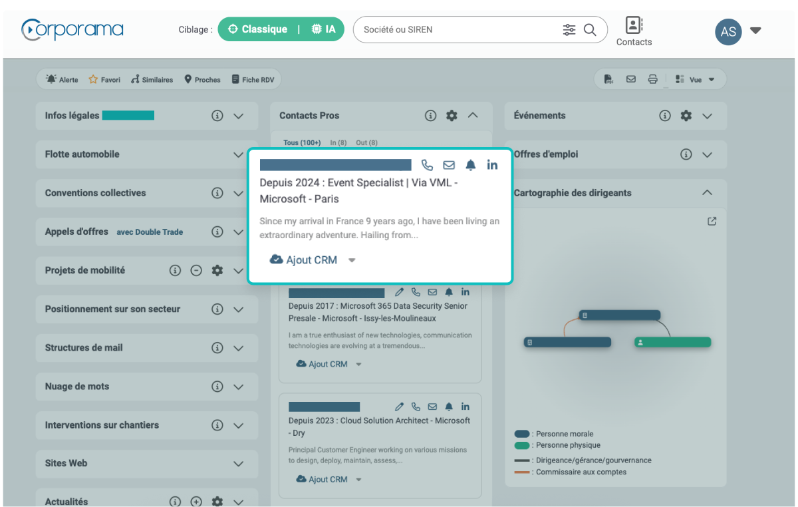
Task: Open LinkedIn of Microsoft 365 Data Security contact
Action: (465, 292)
